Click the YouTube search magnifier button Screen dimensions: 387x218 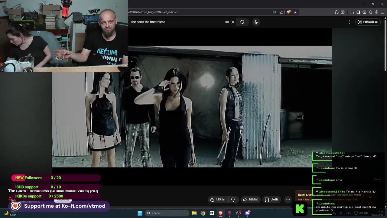tap(242, 22)
